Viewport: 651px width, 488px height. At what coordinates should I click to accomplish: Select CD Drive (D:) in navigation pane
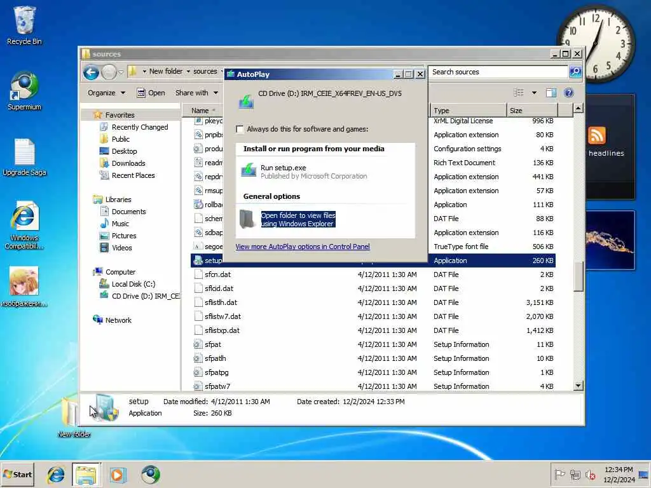(x=139, y=296)
